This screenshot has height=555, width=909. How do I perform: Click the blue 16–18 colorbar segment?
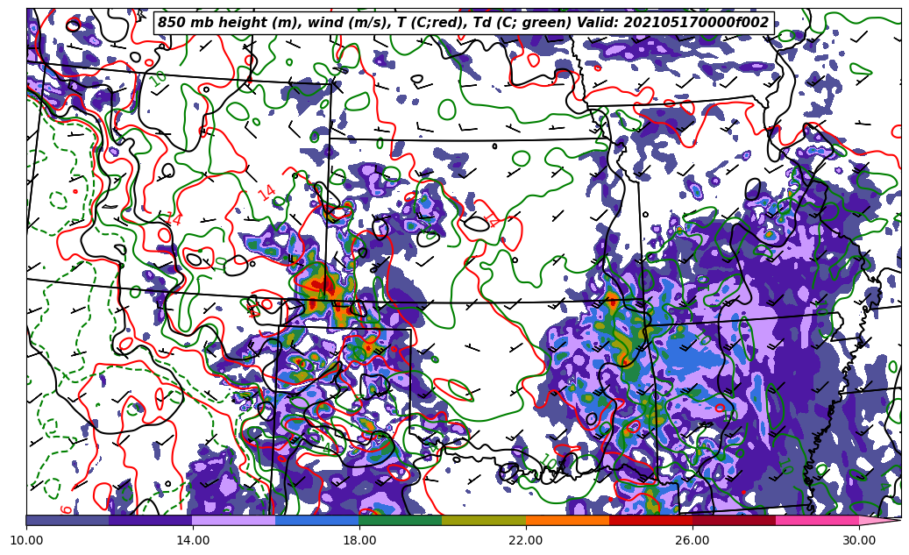coord(317,520)
